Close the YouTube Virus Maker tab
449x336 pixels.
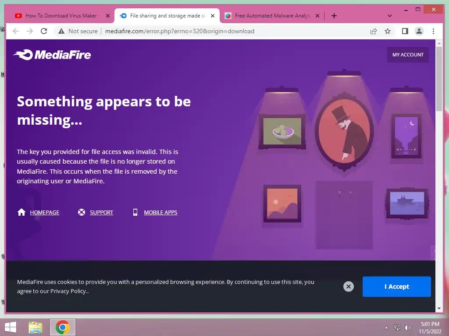(x=108, y=16)
